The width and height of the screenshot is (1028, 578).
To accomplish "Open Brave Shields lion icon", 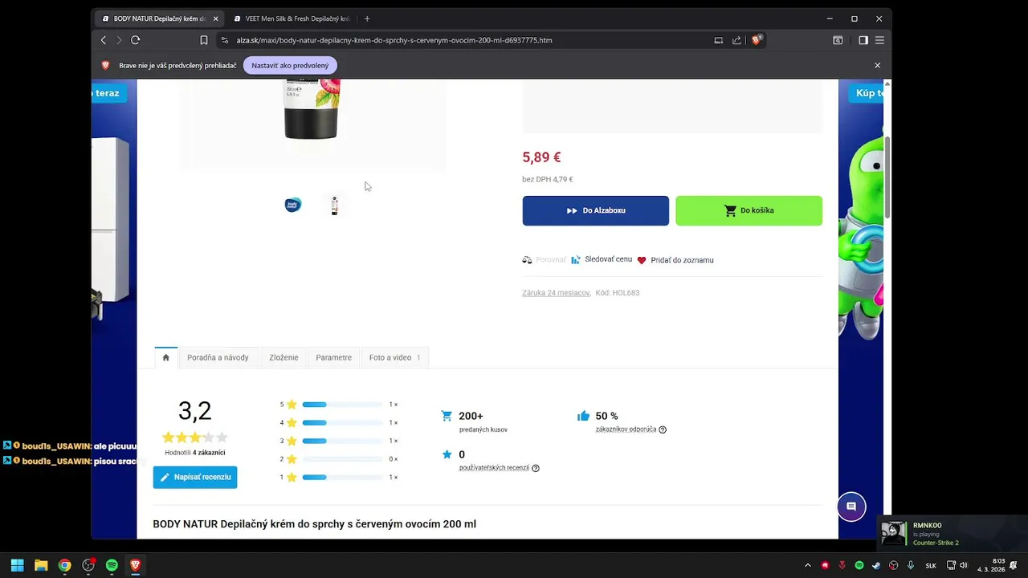I will click(x=757, y=40).
